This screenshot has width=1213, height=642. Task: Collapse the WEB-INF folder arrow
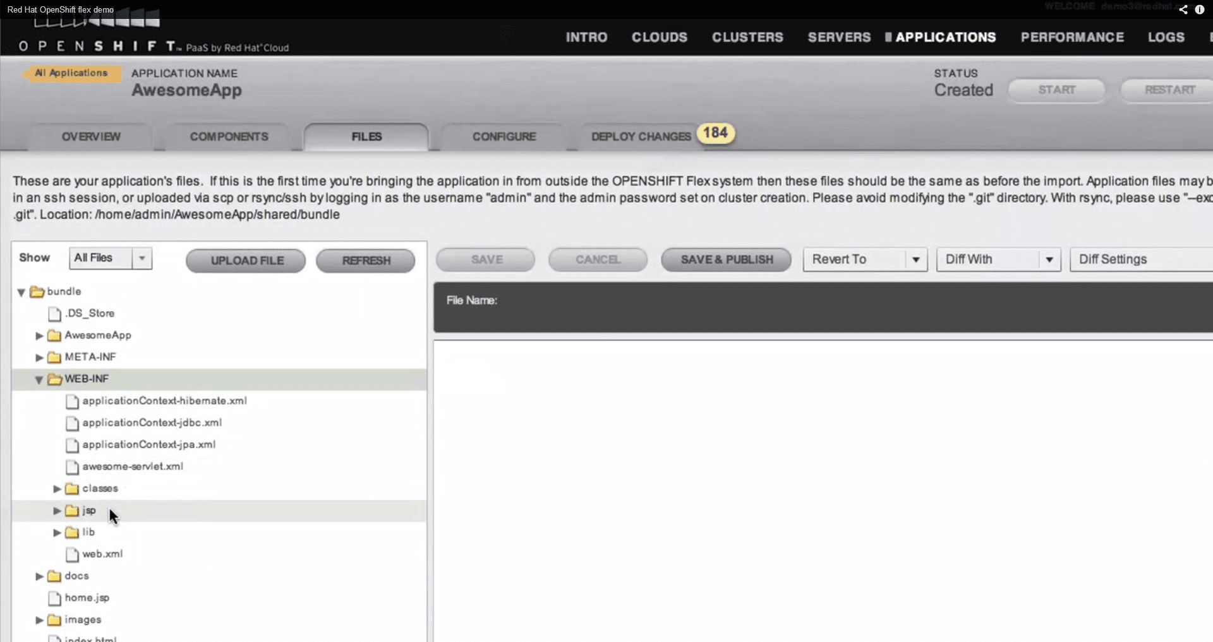coord(39,379)
